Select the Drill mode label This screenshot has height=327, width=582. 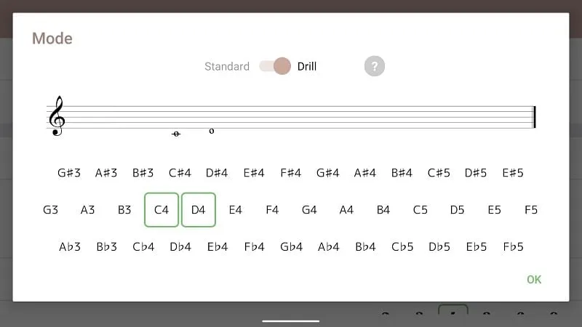click(307, 66)
